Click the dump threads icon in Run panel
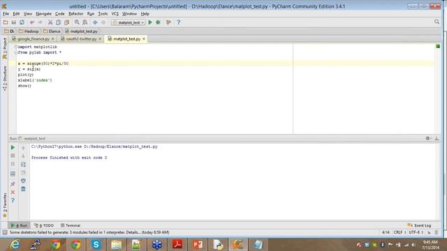 [x=13, y=174]
